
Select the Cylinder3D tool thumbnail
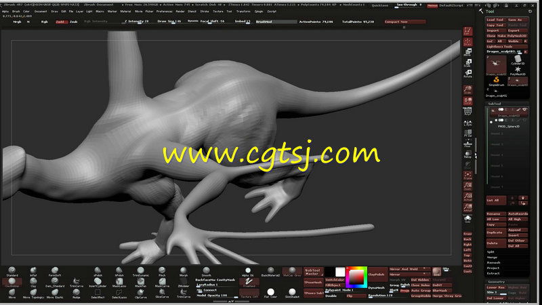(x=518, y=60)
